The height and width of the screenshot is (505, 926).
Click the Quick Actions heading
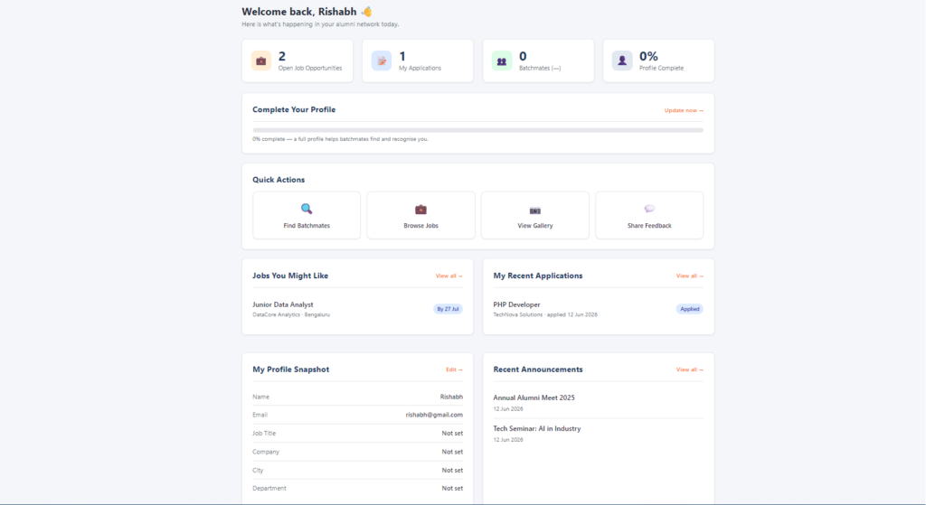(x=279, y=180)
